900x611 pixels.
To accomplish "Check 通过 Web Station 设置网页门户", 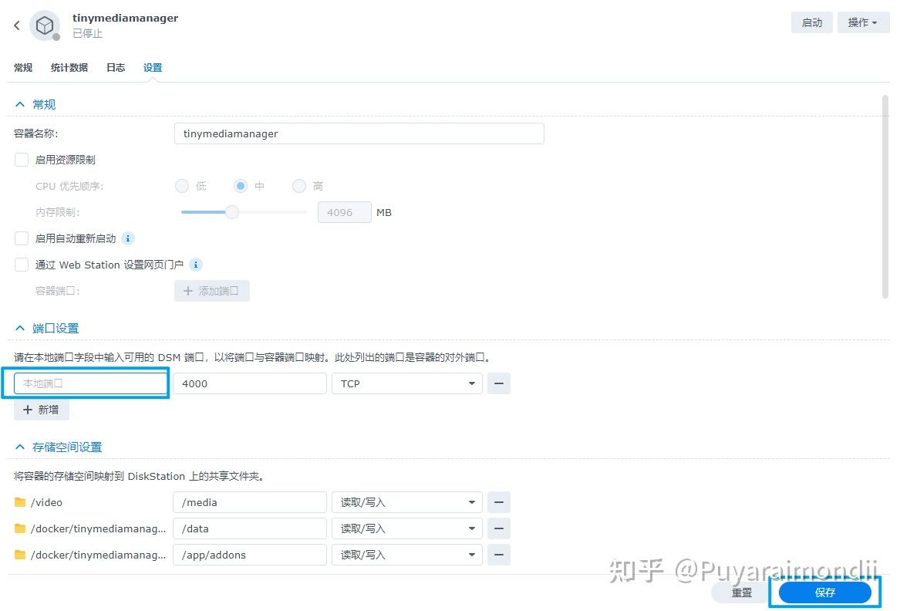I will tap(21, 265).
